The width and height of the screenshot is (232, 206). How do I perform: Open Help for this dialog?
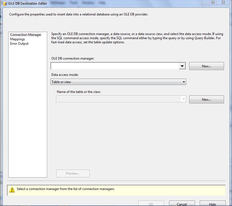pos(212,204)
